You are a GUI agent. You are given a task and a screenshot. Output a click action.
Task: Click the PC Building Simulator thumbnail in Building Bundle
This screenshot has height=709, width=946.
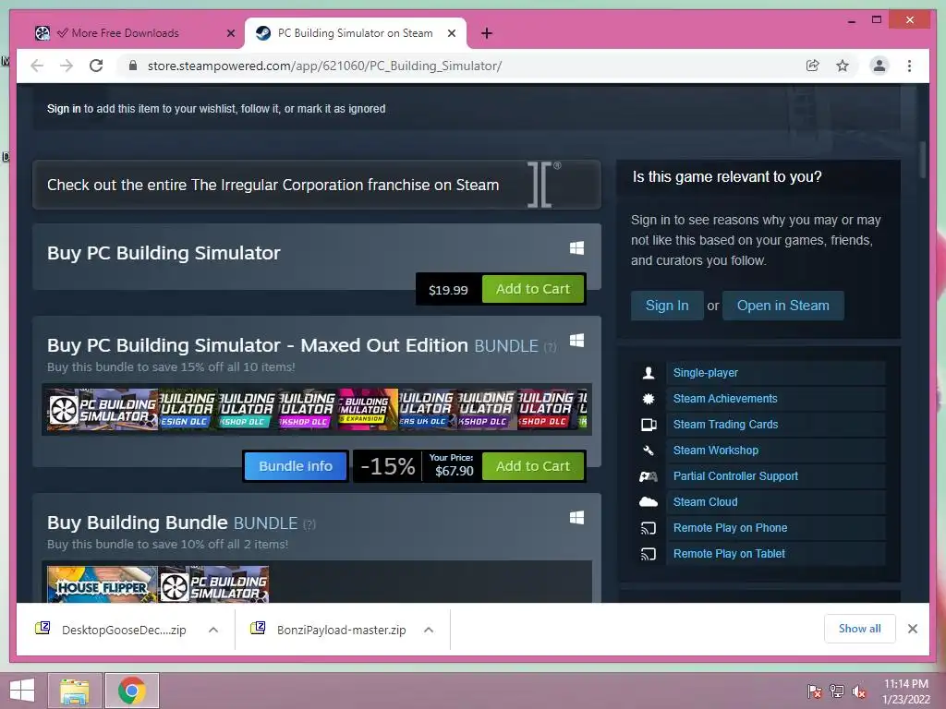[x=213, y=583]
